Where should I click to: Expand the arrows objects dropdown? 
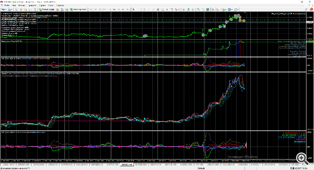tap(179, 9)
